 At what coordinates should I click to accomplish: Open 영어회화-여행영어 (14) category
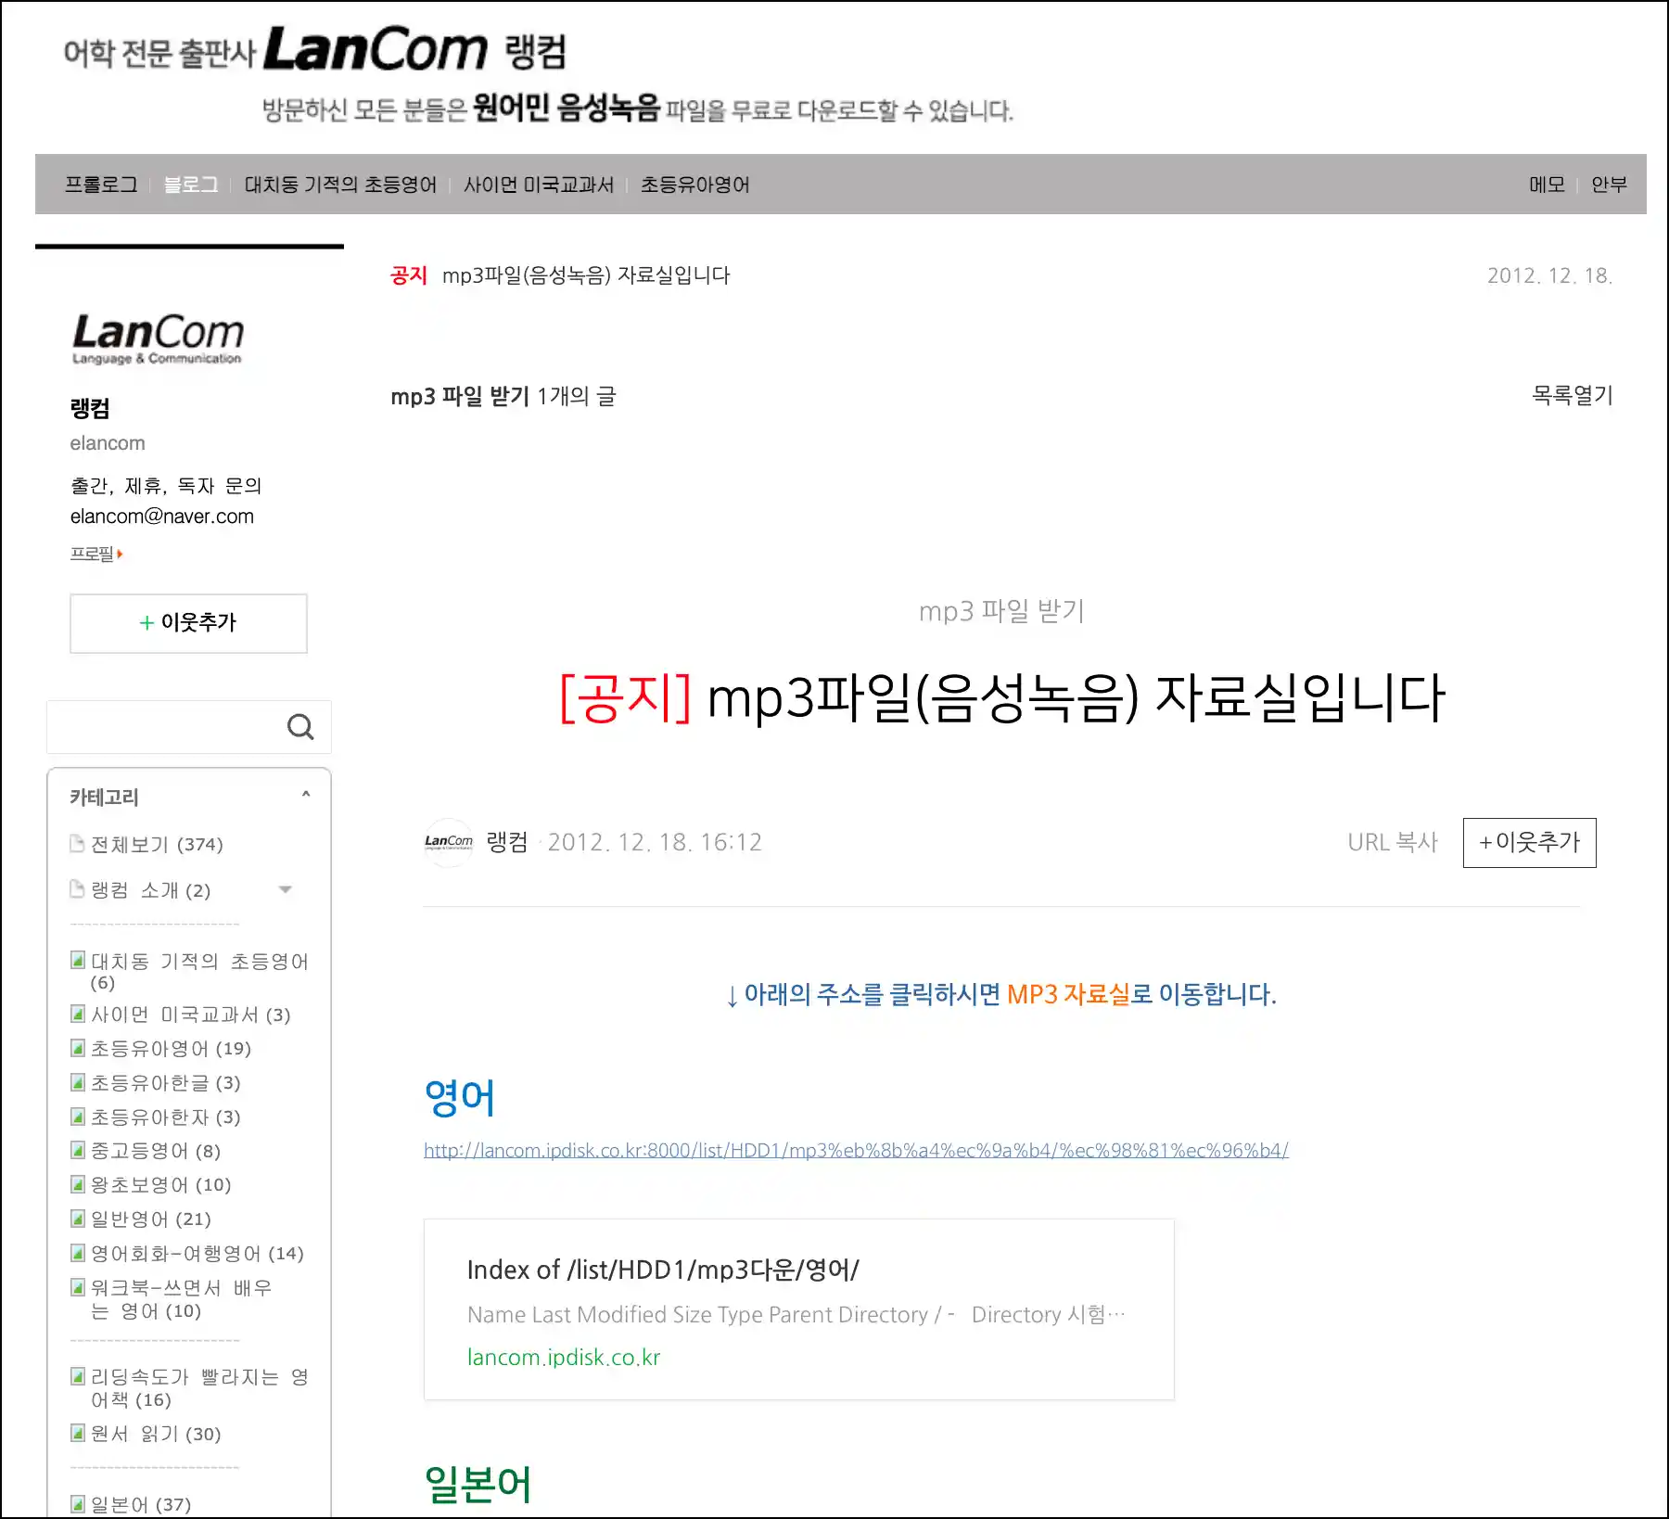197,1254
